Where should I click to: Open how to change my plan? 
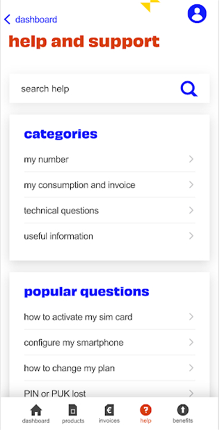pos(110,368)
